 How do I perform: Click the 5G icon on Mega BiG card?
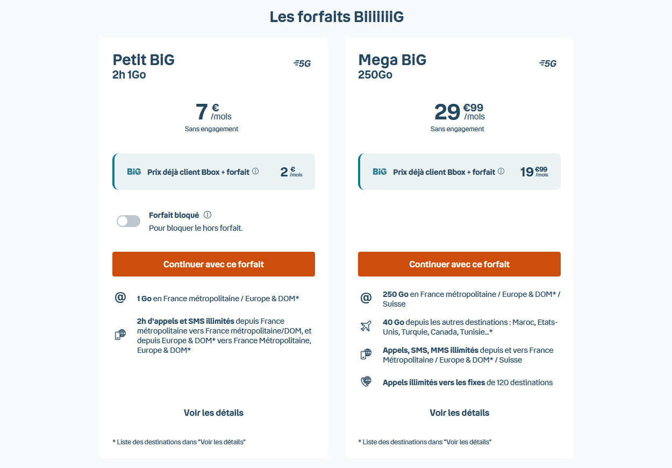click(x=548, y=63)
